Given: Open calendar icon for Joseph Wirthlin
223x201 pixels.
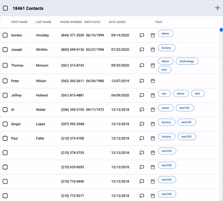Looking at the screenshot, I should pos(153,50).
